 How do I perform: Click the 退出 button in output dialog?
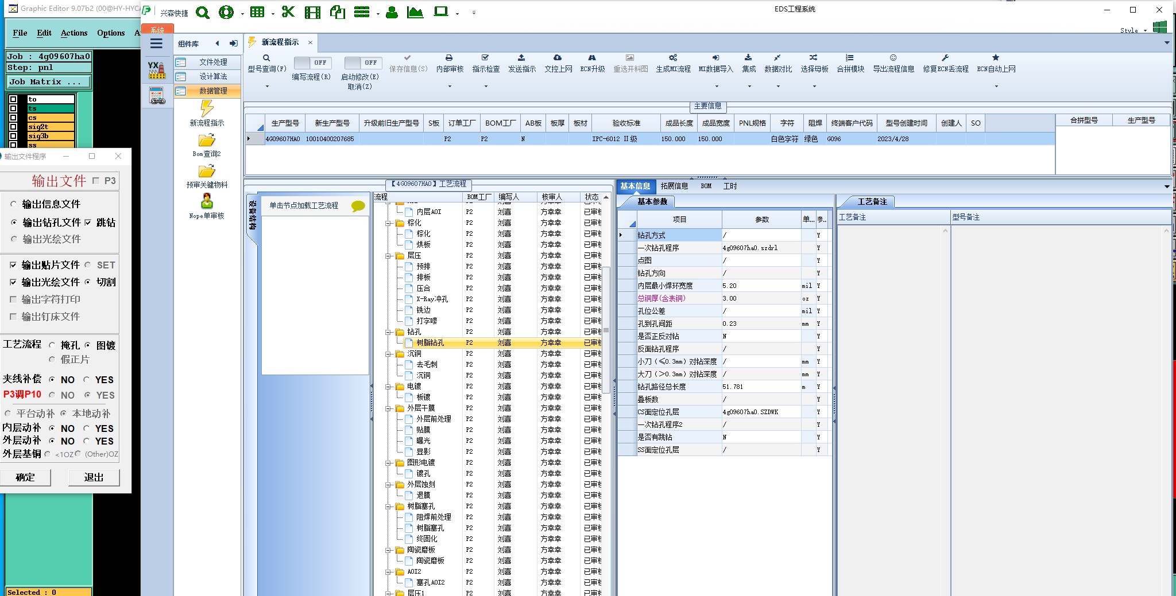click(x=94, y=477)
